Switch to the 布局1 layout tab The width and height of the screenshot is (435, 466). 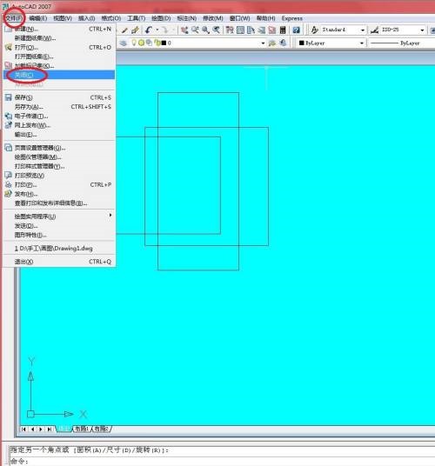click(x=82, y=429)
